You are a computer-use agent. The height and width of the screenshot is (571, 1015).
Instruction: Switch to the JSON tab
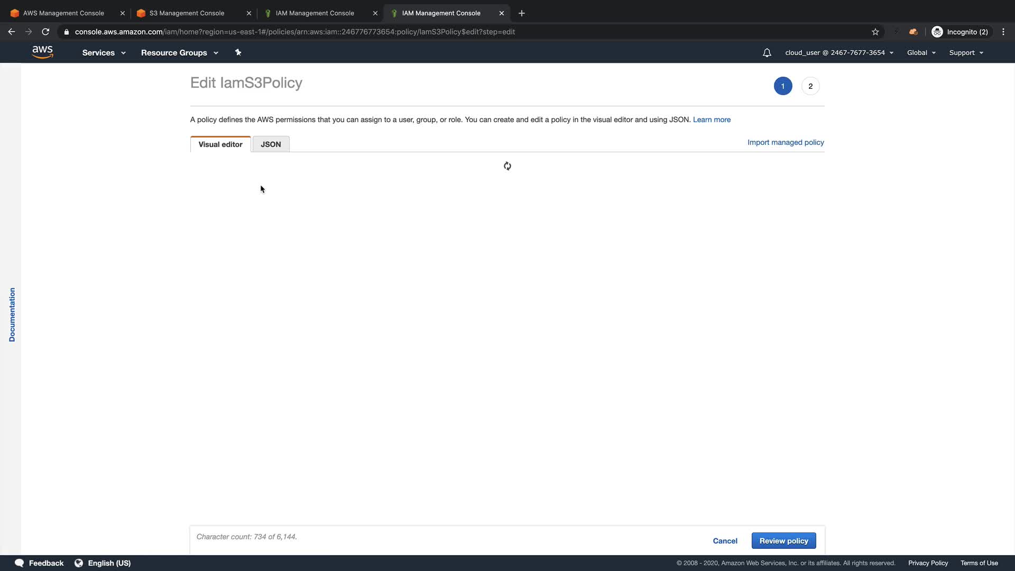[271, 144]
